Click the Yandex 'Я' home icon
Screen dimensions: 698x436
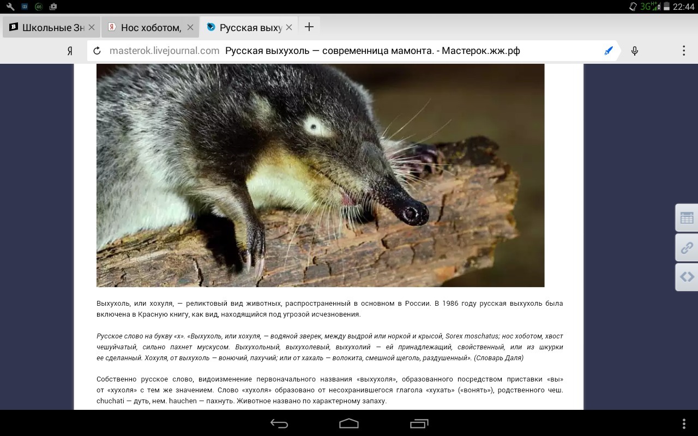tap(70, 51)
